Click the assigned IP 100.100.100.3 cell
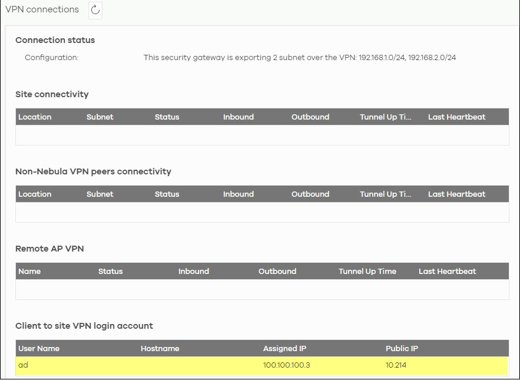 tap(287, 365)
